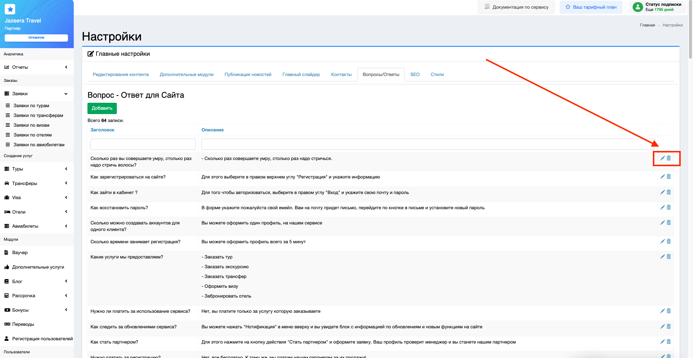Open the Главный слайдер tab
Image resolution: width=693 pixels, height=358 pixels.
coord(301,75)
